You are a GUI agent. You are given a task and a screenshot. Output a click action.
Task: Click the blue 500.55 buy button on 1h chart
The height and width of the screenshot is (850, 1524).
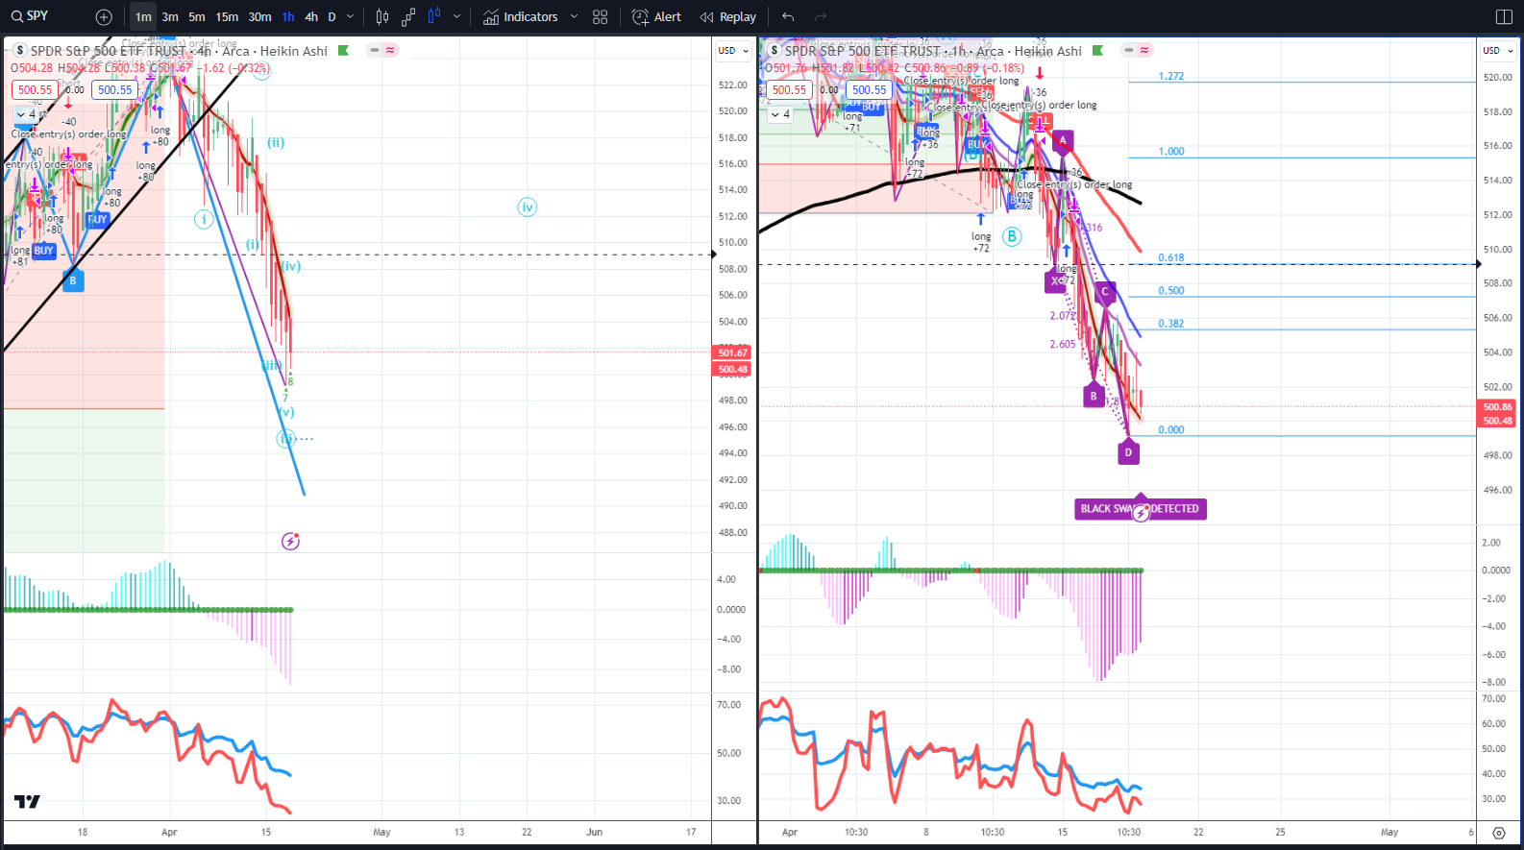point(870,89)
